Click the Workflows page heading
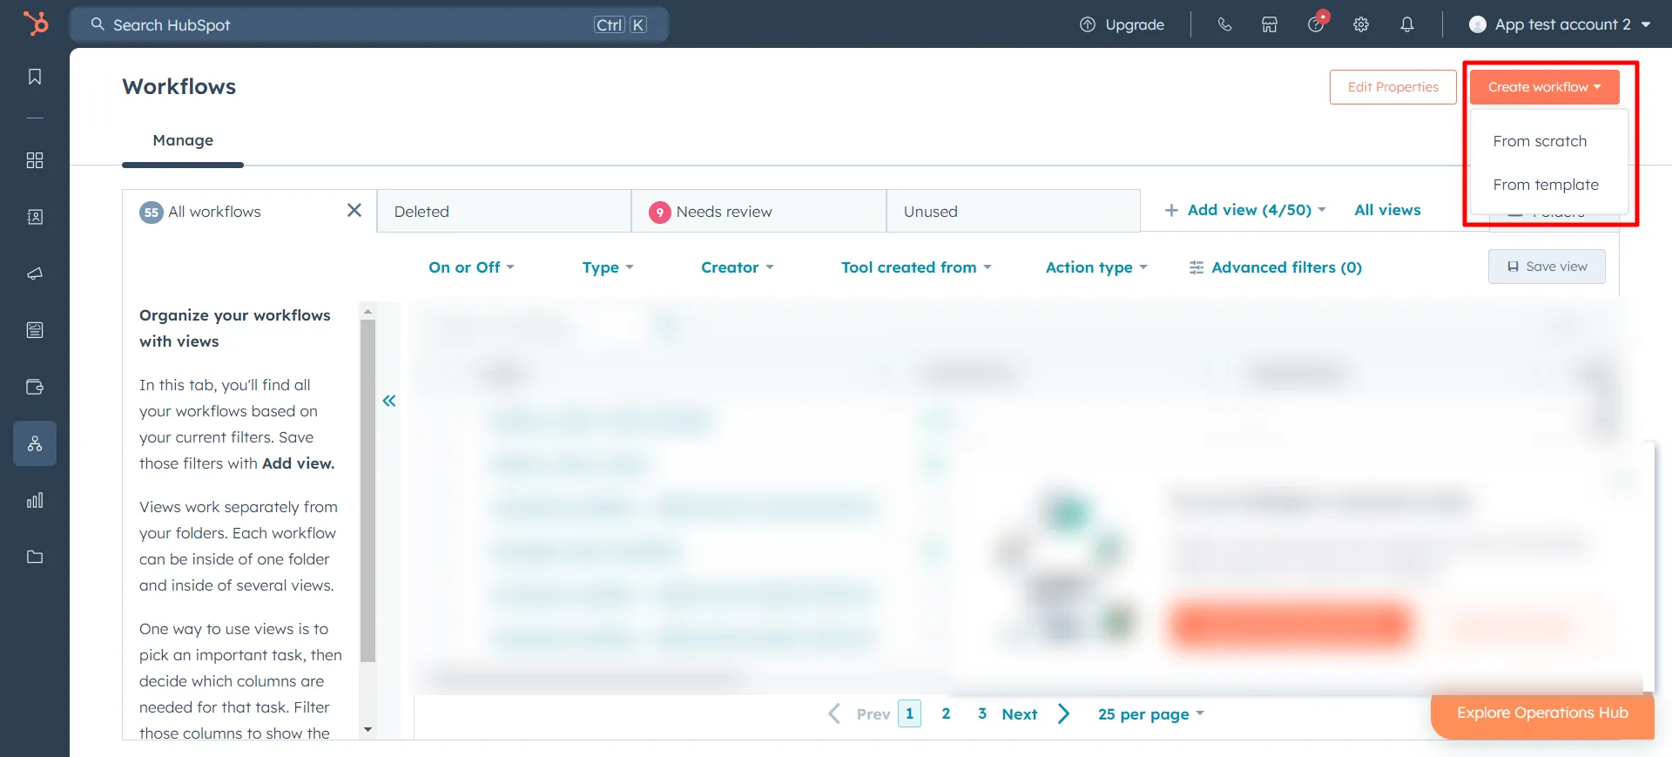 pyautogui.click(x=179, y=86)
